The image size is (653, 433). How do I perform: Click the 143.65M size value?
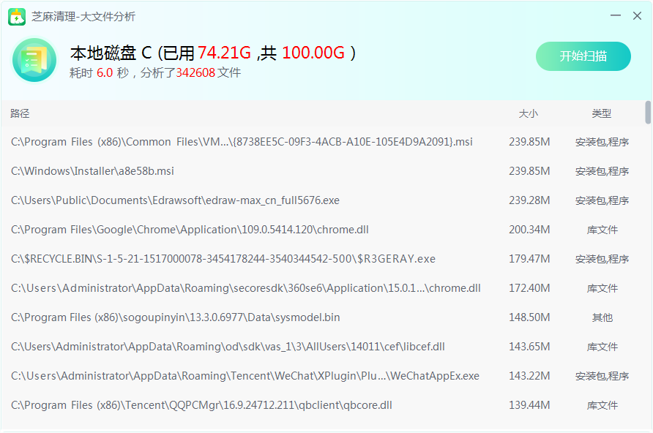(x=529, y=347)
